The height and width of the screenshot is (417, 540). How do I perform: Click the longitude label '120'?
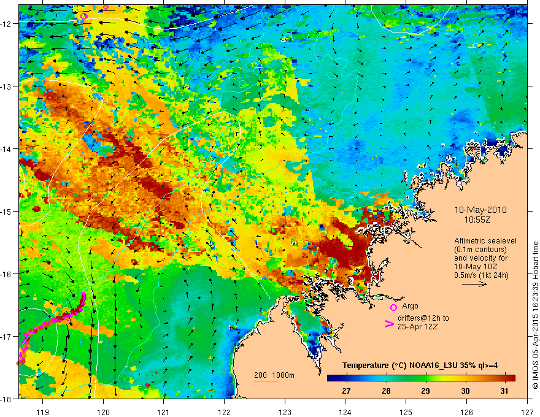(x=103, y=412)
